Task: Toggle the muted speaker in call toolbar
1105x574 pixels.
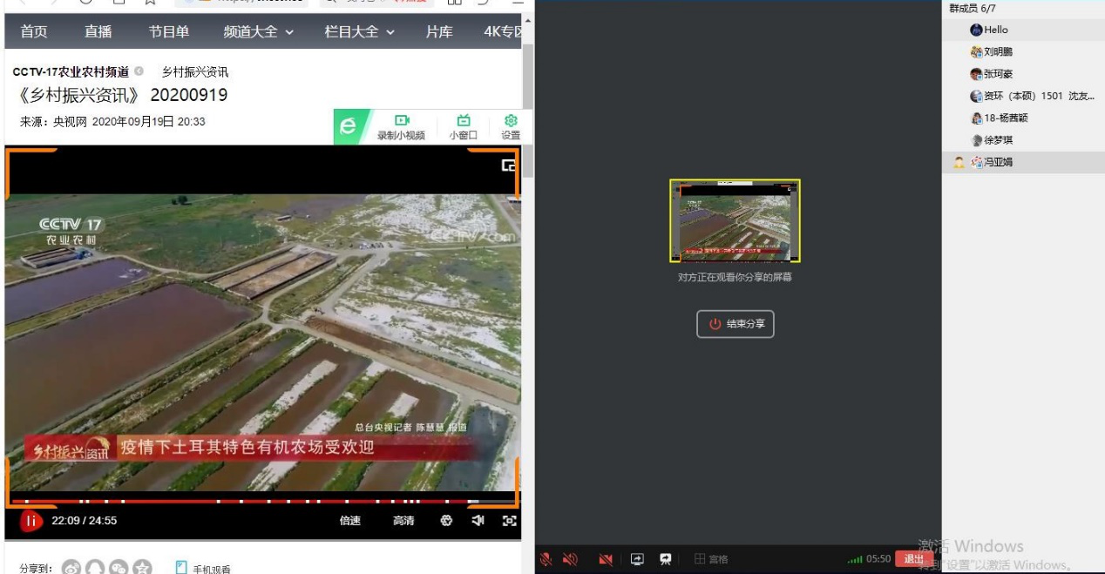Action: 570,559
